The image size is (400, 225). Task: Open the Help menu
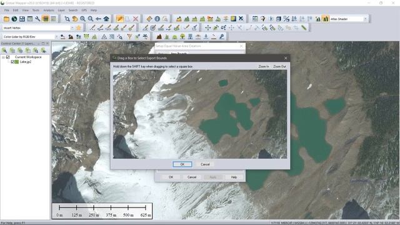(x=94, y=10)
